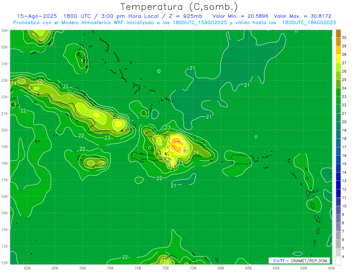Click the 'Sisπ' logo in the credit box

coord(278,261)
